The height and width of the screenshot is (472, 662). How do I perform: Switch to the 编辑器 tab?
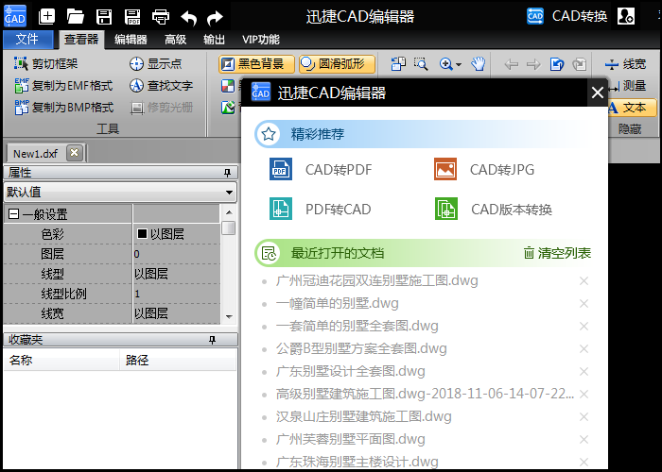[131, 40]
